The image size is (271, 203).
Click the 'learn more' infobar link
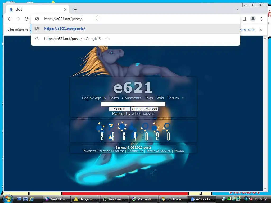click(x=247, y=30)
